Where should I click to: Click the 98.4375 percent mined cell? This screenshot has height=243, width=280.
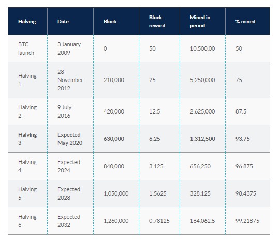click(x=245, y=193)
